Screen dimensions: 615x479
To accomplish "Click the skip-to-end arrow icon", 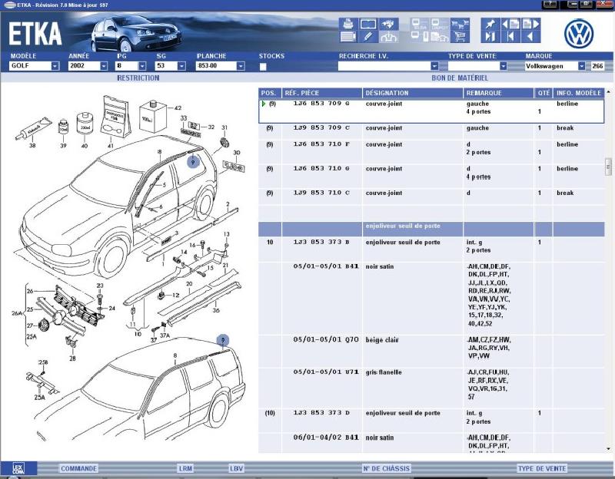I will coord(490,37).
